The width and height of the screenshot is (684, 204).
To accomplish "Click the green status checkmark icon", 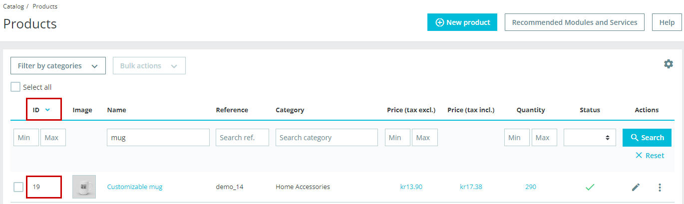I will point(590,187).
